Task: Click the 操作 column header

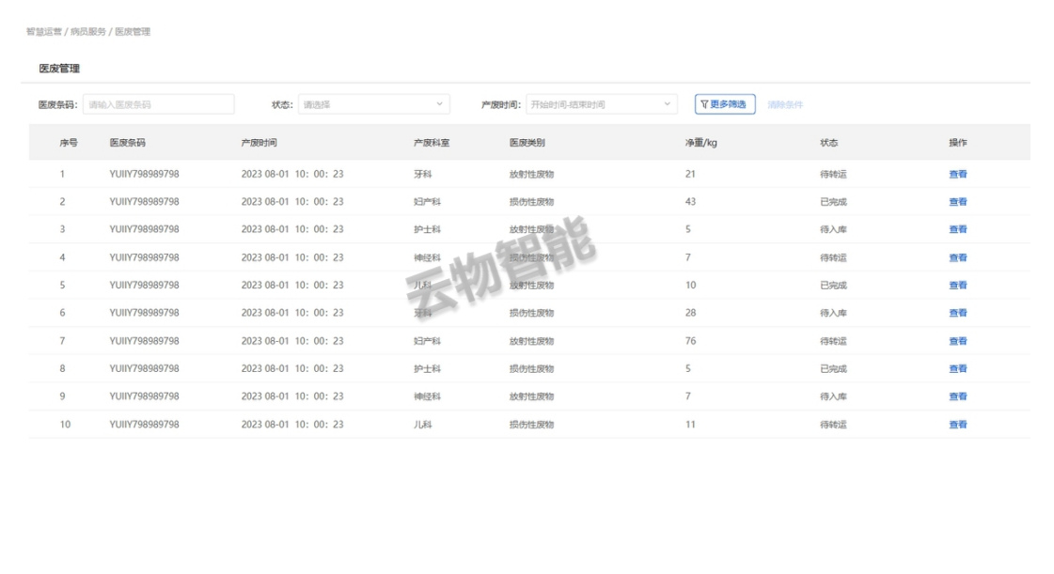Action: 958,142
